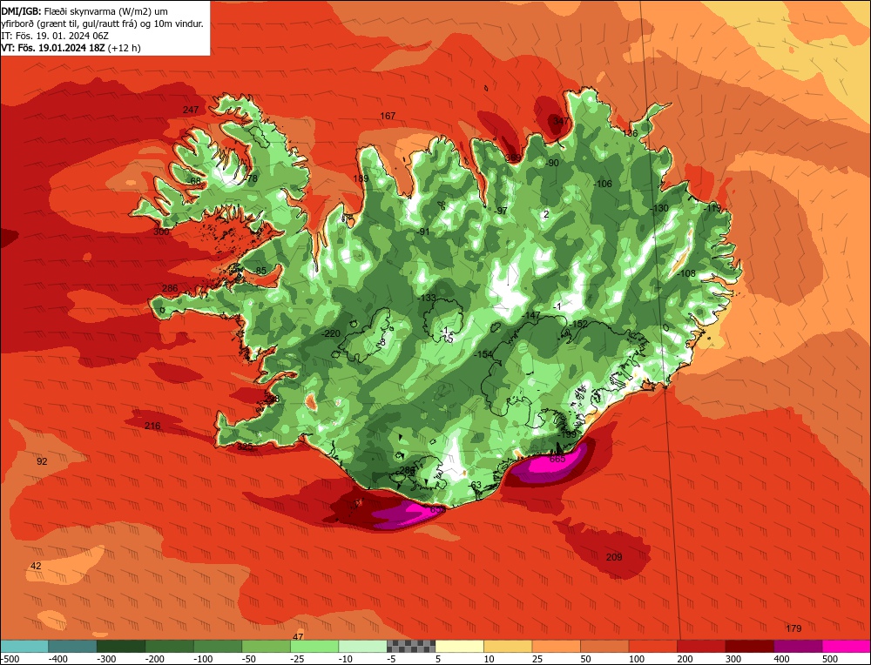Click the map value -106 in northeast Iceland
Image resolution: width=871 pixels, height=665 pixels.
tap(602, 185)
